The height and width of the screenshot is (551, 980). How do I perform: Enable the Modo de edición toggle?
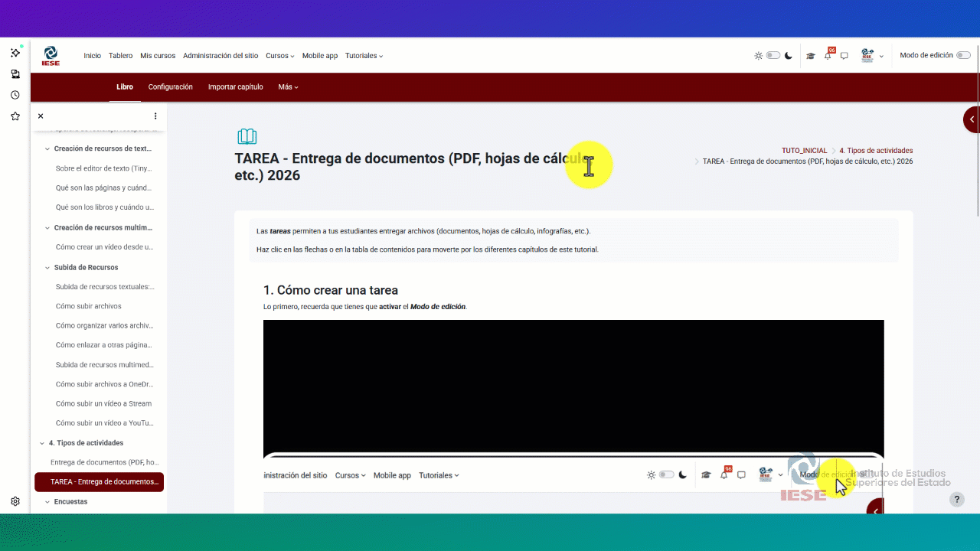point(964,54)
